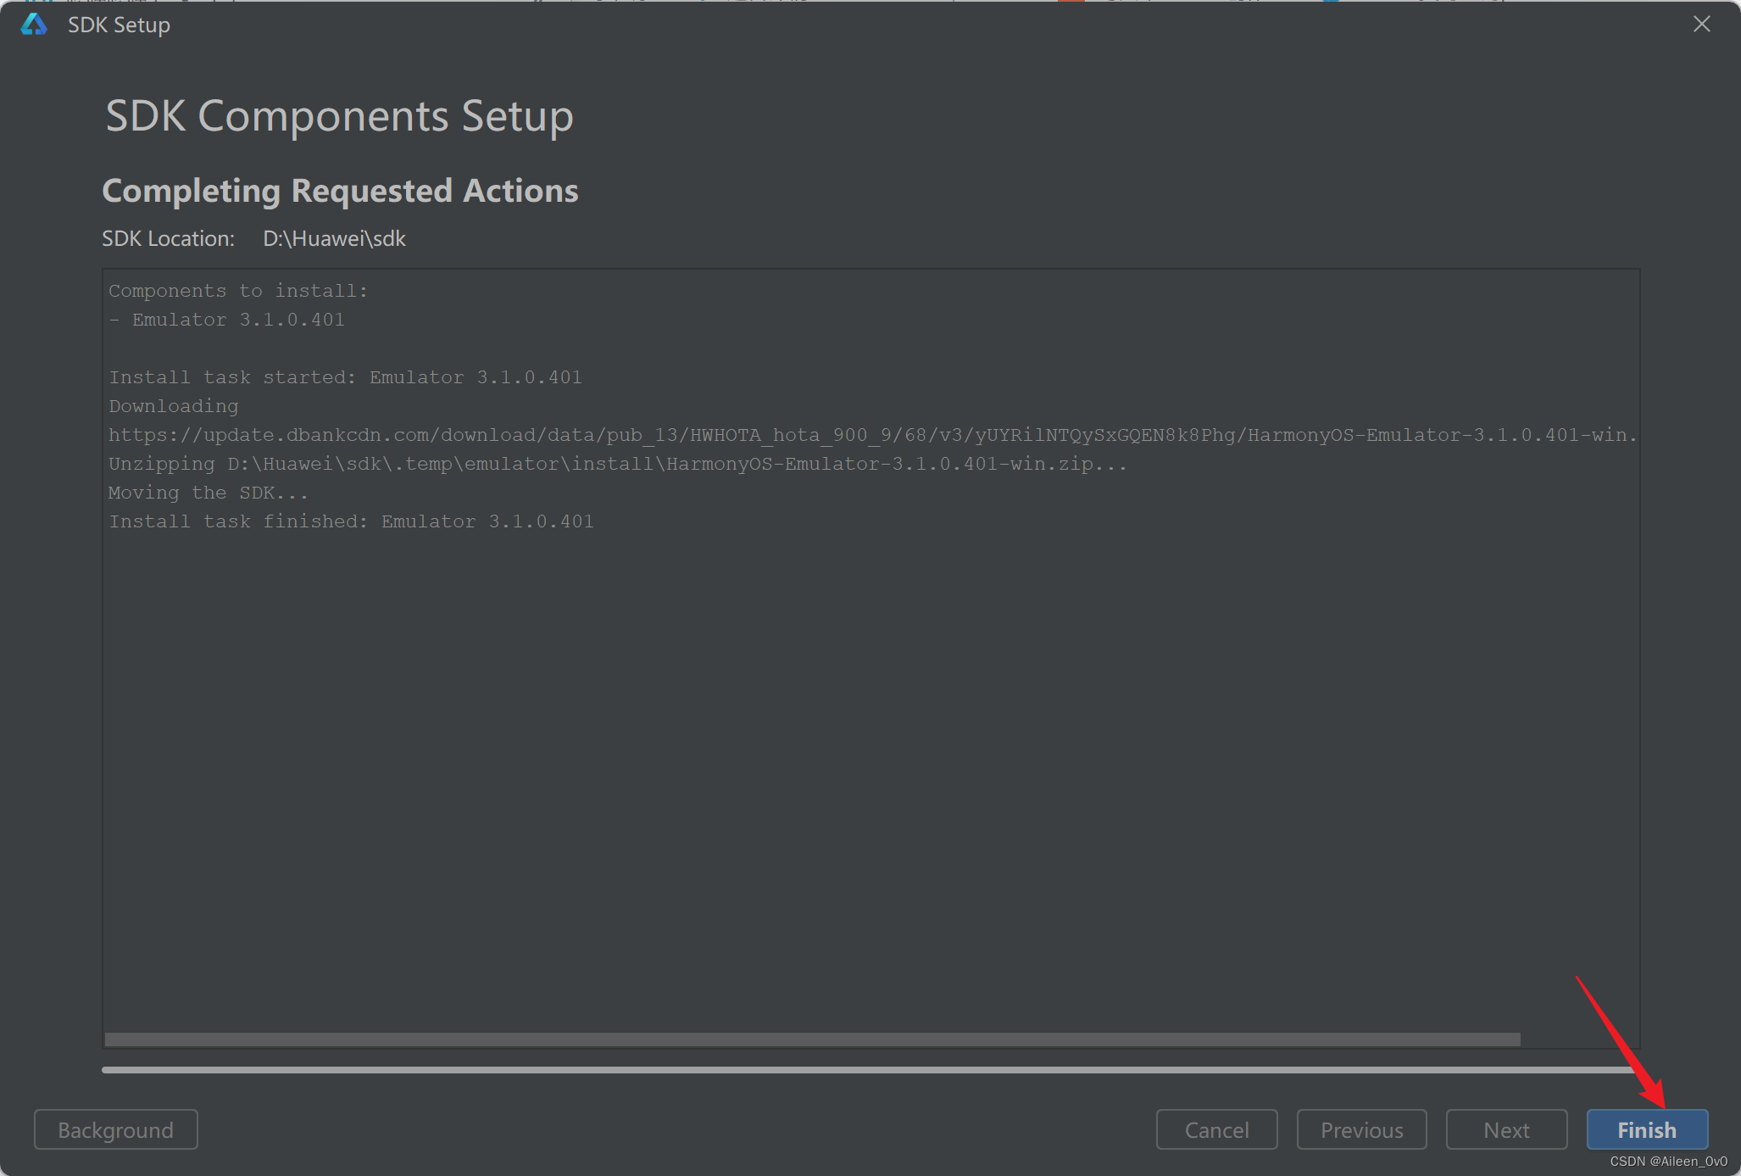This screenshot has height=1176, width=1741.
Task: Click the Background button to minimize dialog
Action: [115, 1129]
